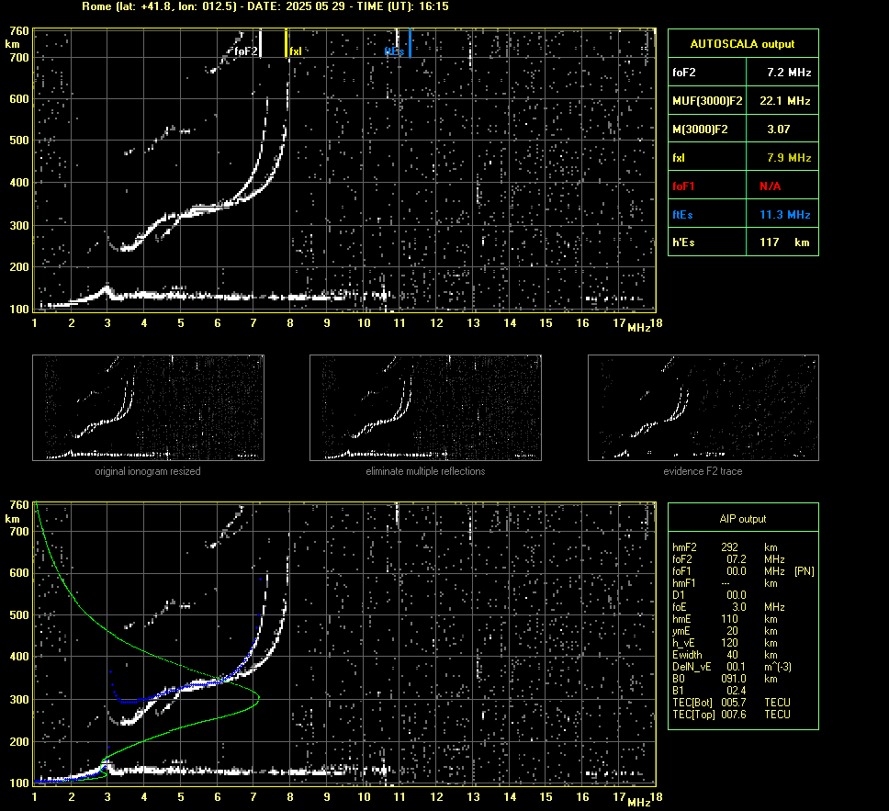Click the D1 00.0 row

[709, 595]
